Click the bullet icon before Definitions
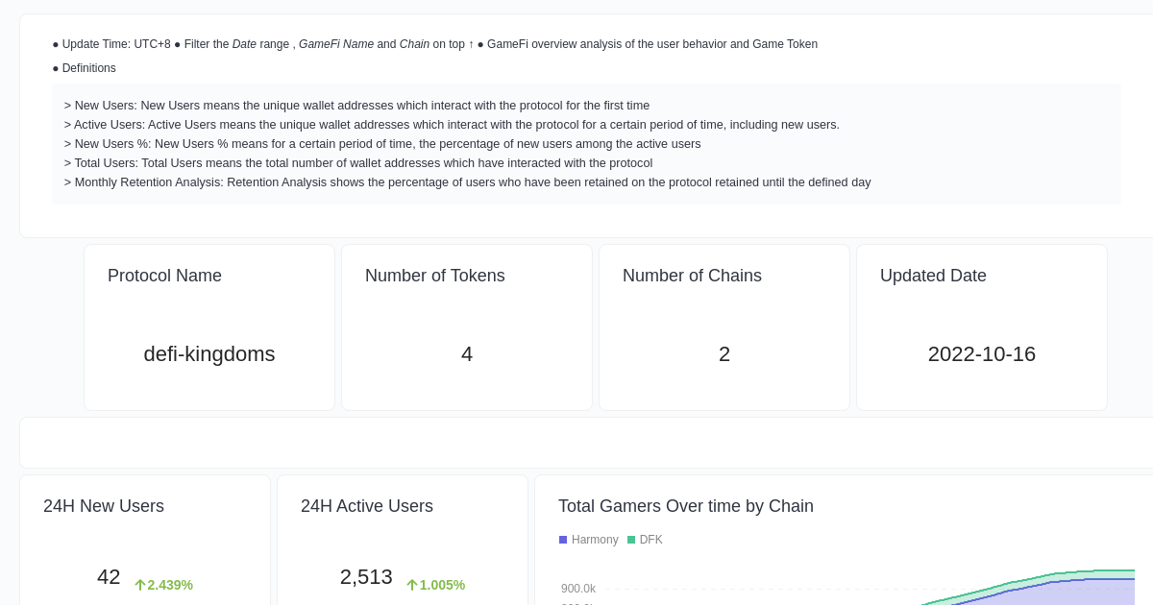 [x=54, y=68]
